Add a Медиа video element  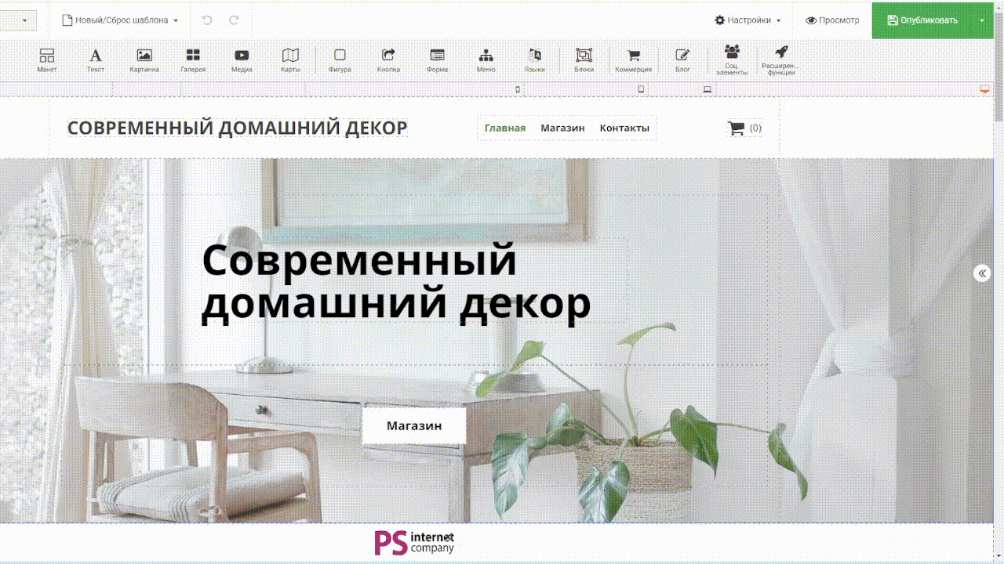(x=242, y=60)
